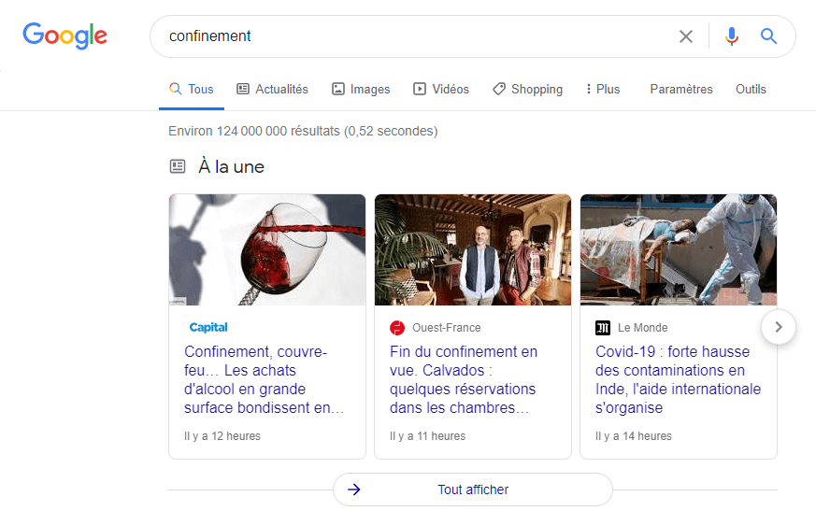Open 'Confinement, couvre-feu… Les achats d'alcool' article
The width and height of the screenshot is (816, 525).
click(x=264, y=379)
